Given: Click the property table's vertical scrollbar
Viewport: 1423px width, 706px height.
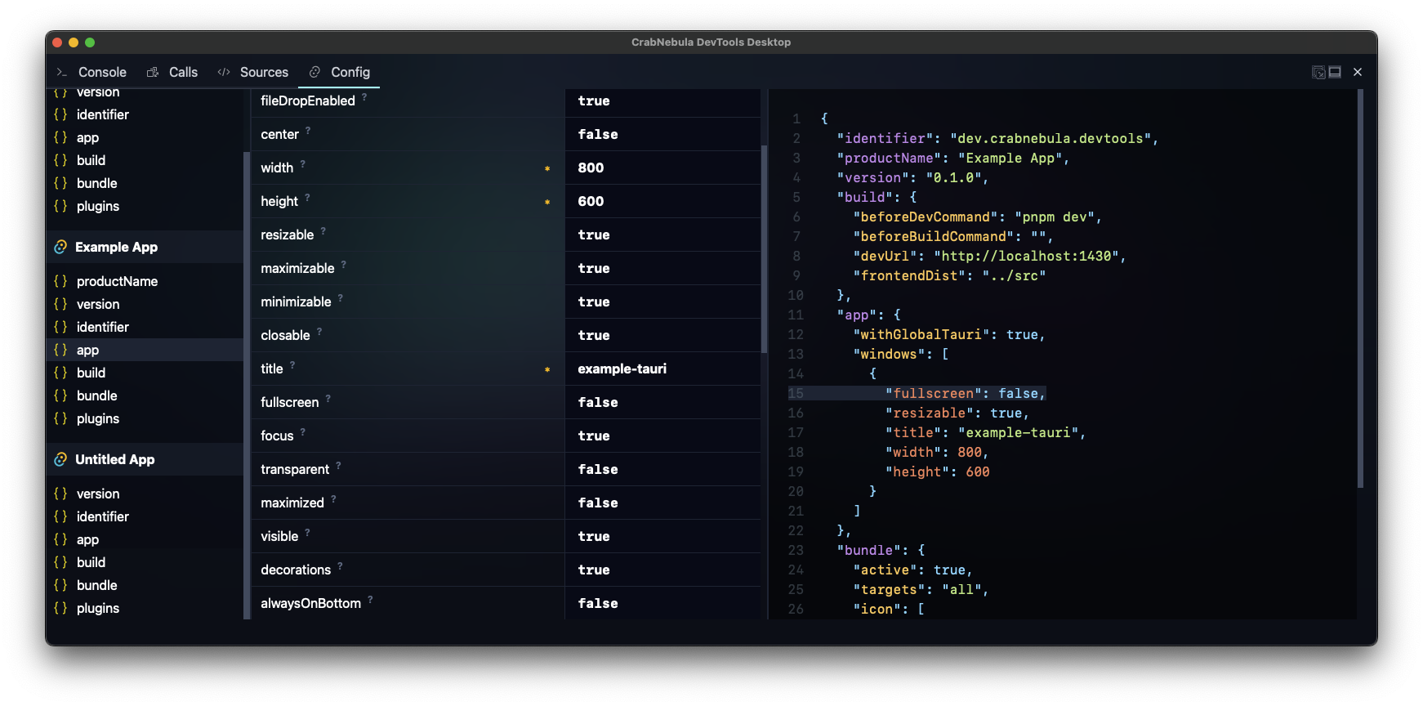Looking at the screenshot, I should pos(765,249).
